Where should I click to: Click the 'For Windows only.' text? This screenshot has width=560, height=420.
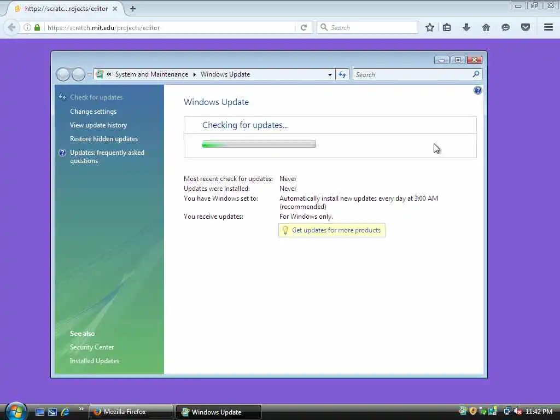click(306, 217)
